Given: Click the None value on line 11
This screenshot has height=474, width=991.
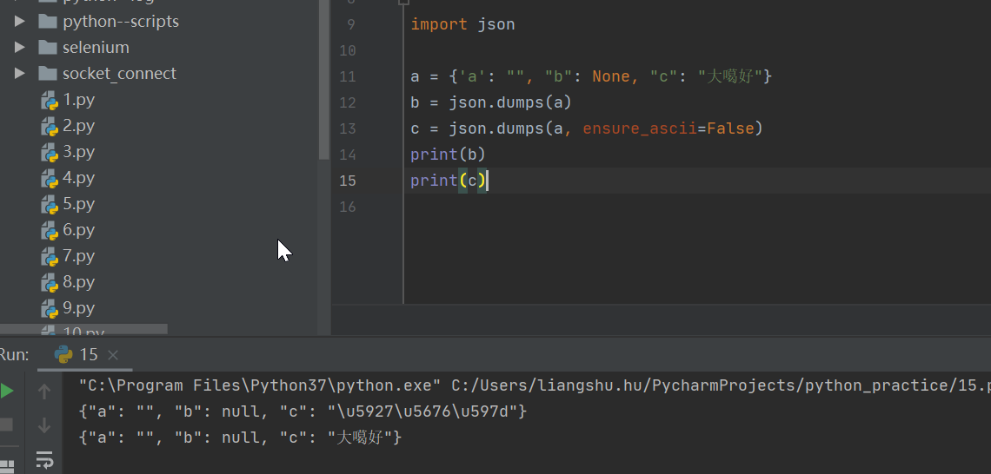Looking at the screenshot, I should (611, 76).
